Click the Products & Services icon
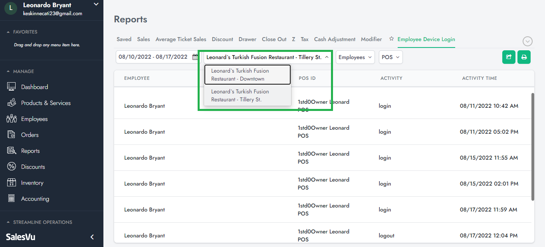The image size is (545, 247). pyautogui.click(x=12, y=103)
